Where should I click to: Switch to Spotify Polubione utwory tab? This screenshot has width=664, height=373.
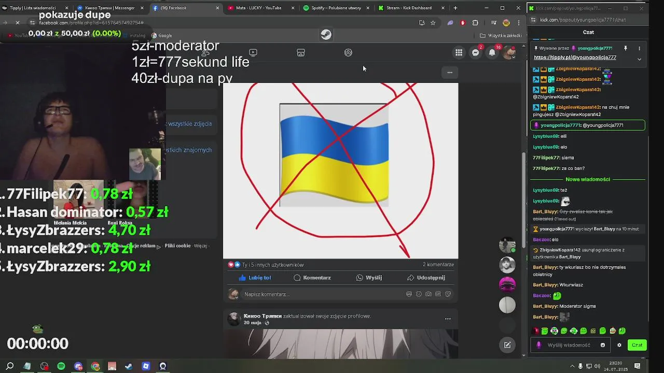pyautogui.click(x=336, y=8)
